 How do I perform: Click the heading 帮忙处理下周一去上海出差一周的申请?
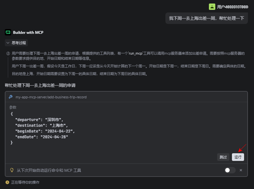point(40,85)
